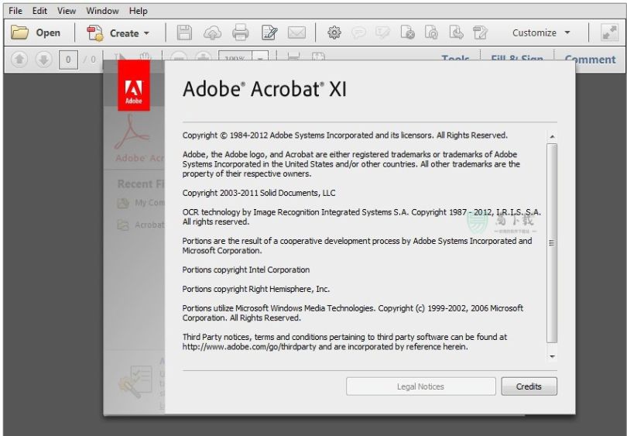Click the extract page icon
The height and width of the screenshot is (436, 627).
[456, 33]
